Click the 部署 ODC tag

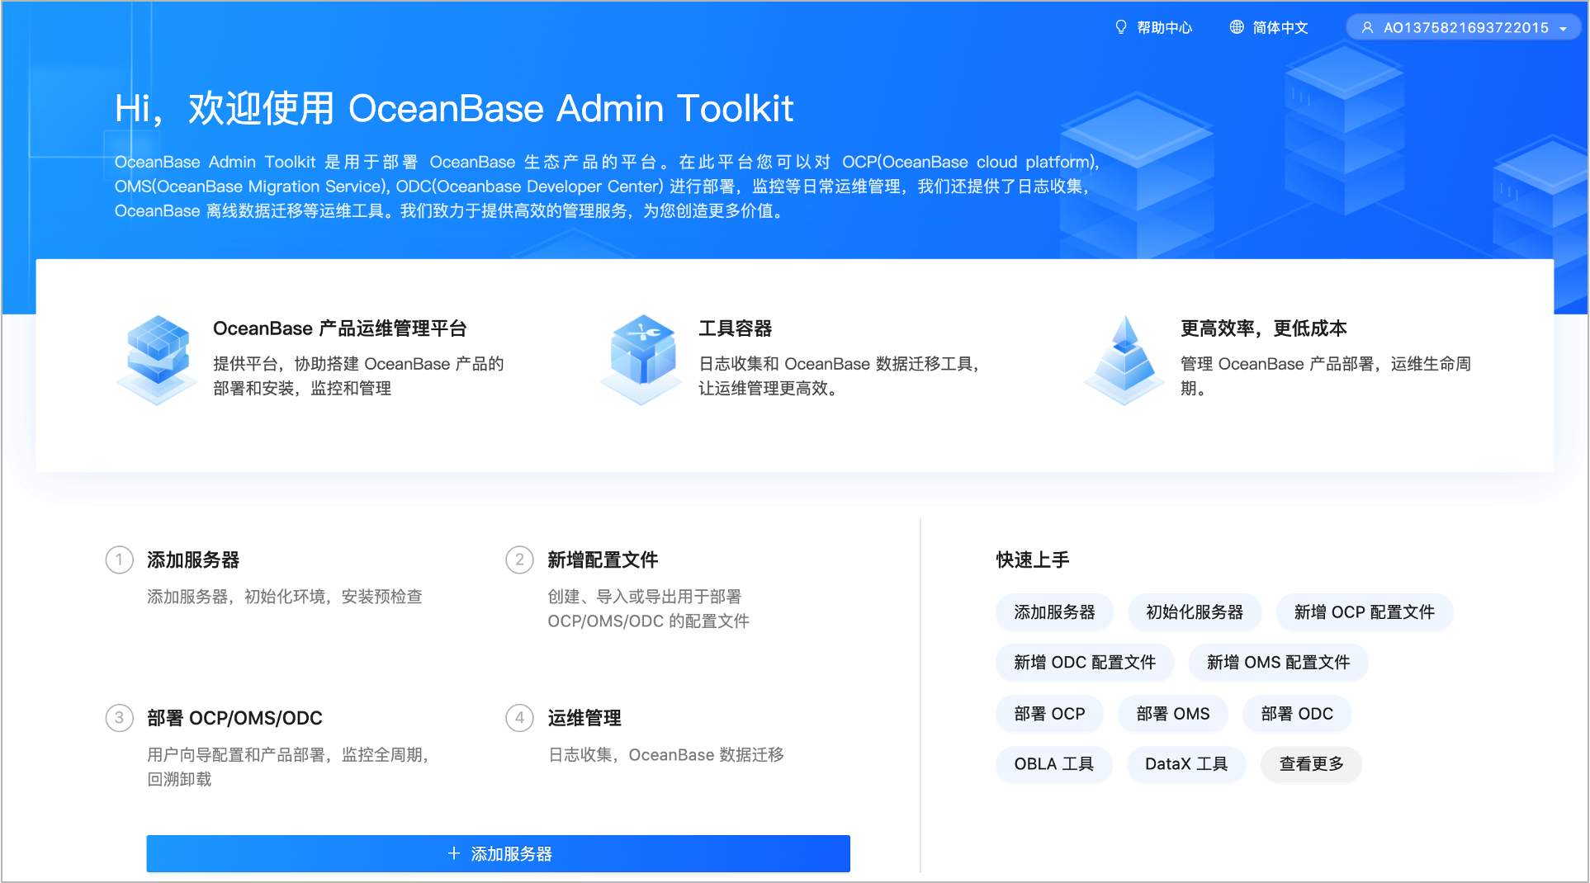coord(1297,714)
